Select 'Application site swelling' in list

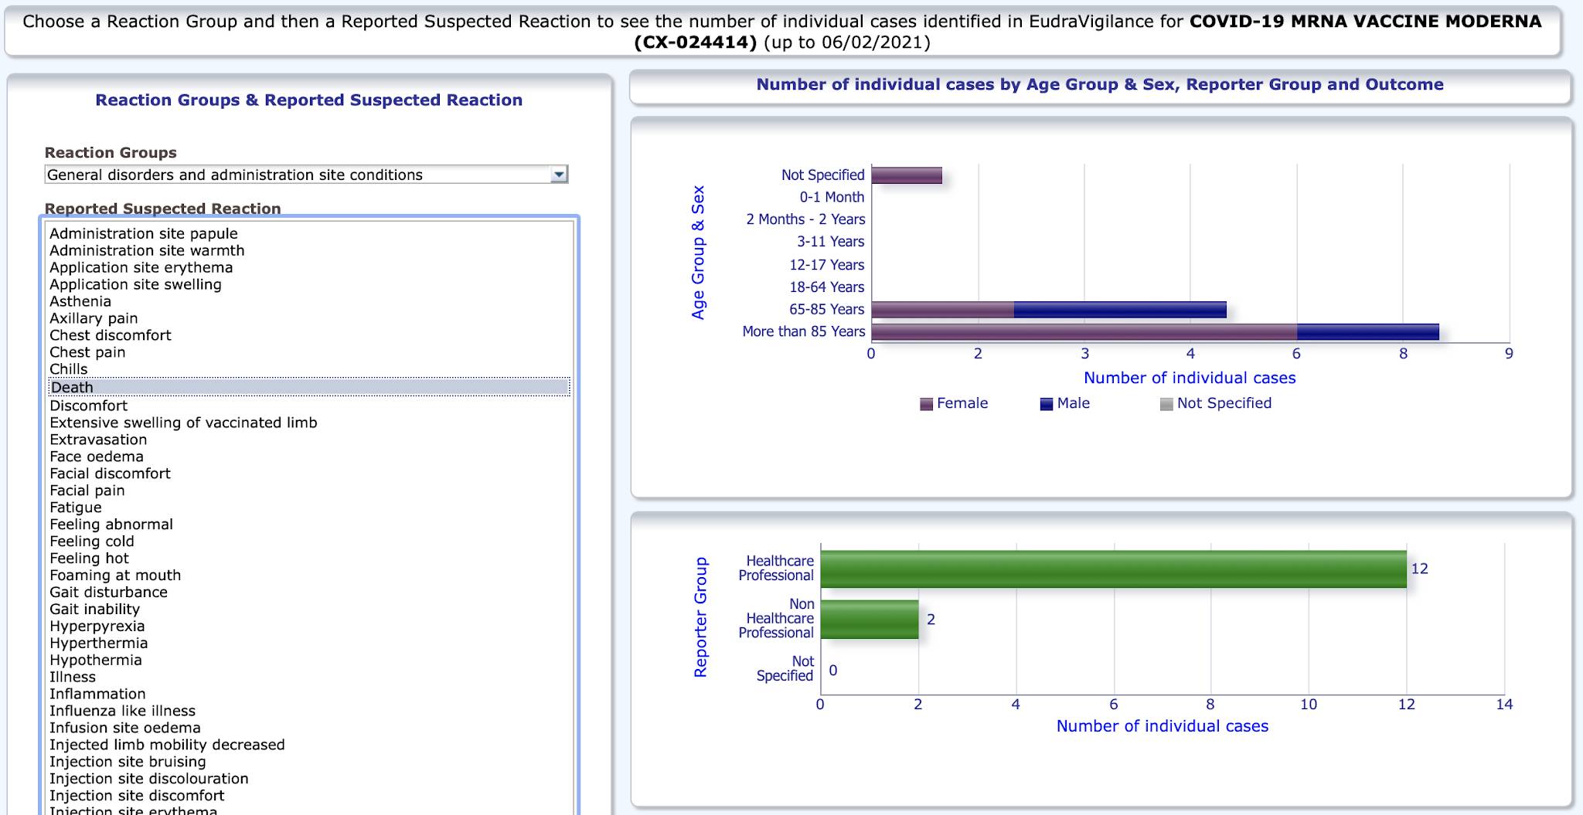coord(135,284)
